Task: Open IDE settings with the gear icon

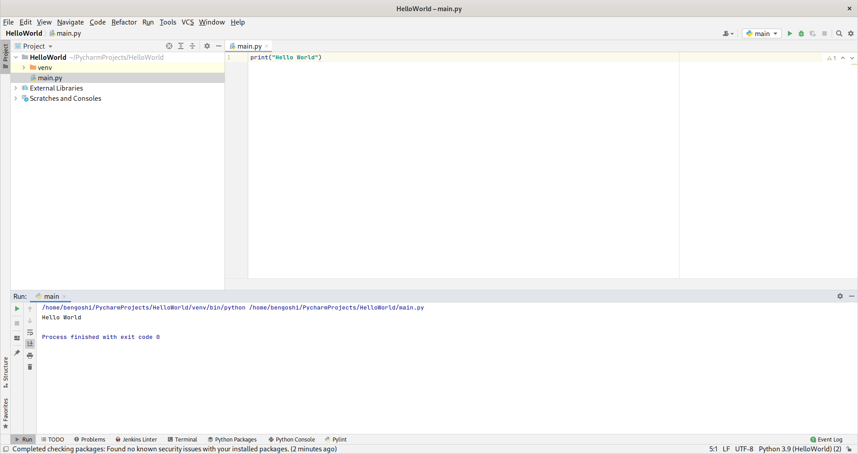Action: (850, 33)
